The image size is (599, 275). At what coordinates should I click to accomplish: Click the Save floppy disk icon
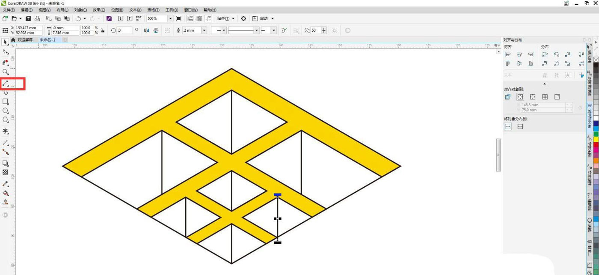click(28, 18)
